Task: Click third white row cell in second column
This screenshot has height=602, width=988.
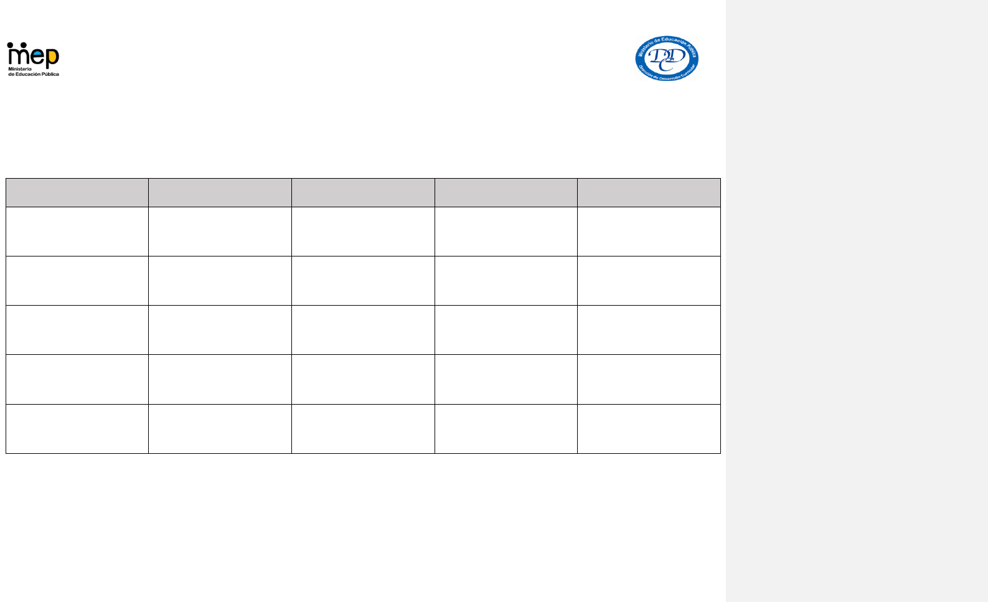Action: click(220, 330)
